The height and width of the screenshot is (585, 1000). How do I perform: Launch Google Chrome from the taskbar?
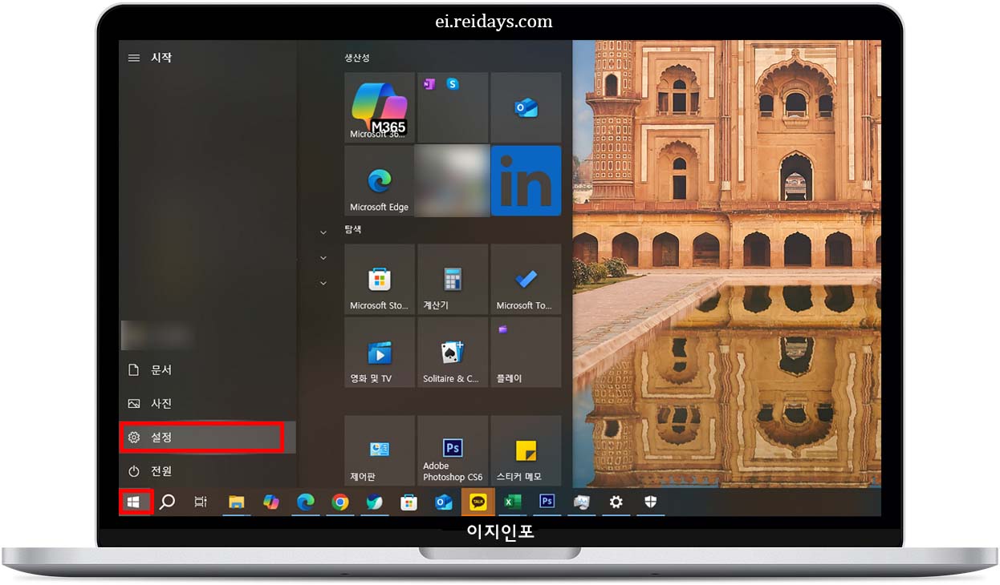point(339,502)
